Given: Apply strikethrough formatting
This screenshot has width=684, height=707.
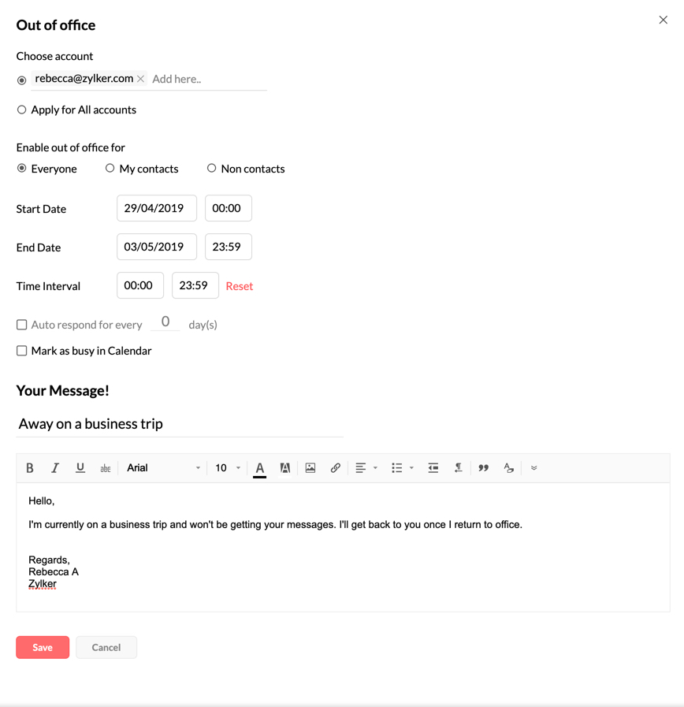Looking at the screenshot, I should [x=106, y=468].
